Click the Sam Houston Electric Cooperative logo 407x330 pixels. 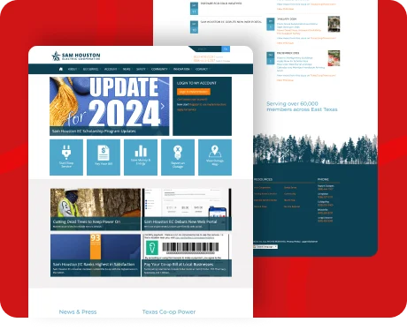click(x=76, y=56)
